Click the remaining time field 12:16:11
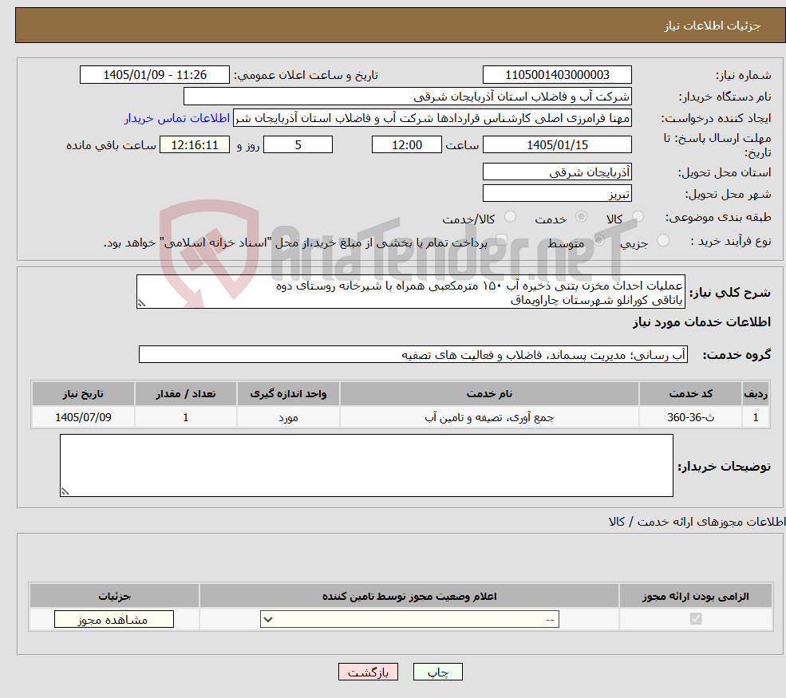 click(195, 145)
